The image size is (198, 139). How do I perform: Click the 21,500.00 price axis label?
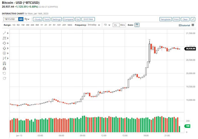(190, 33)
